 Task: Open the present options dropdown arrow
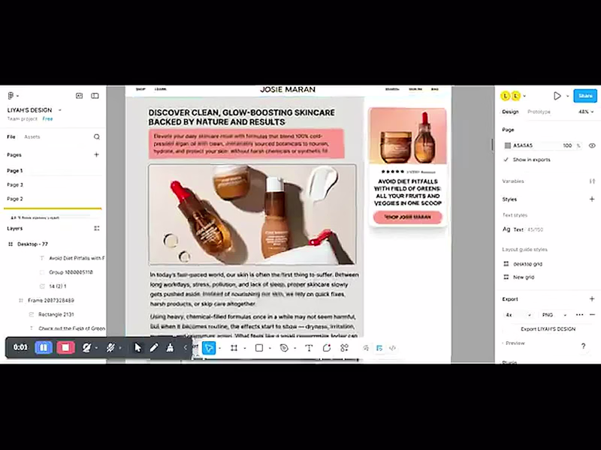click(568, 96)
